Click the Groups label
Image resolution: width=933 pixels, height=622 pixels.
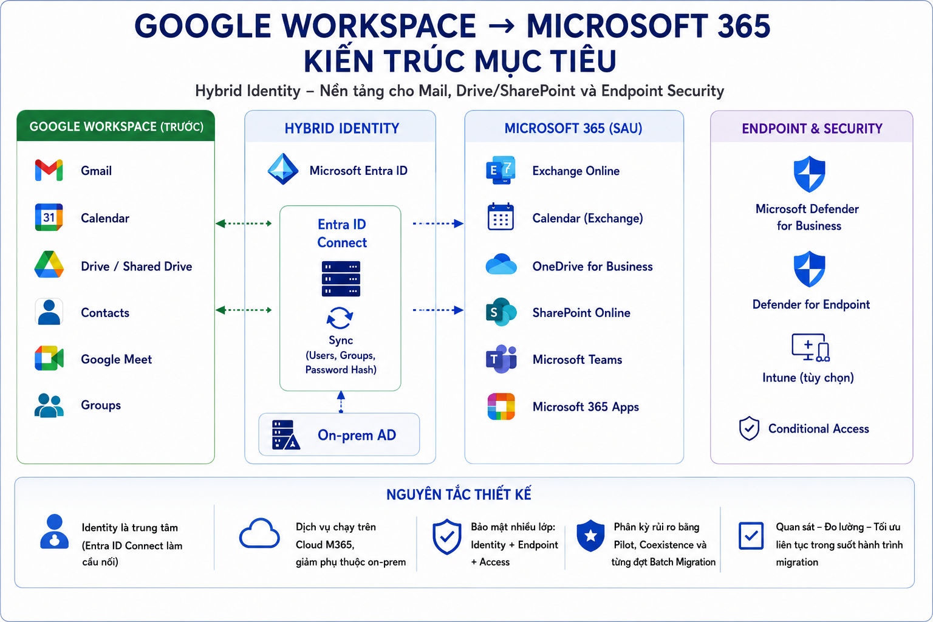[x=101, y=405]
